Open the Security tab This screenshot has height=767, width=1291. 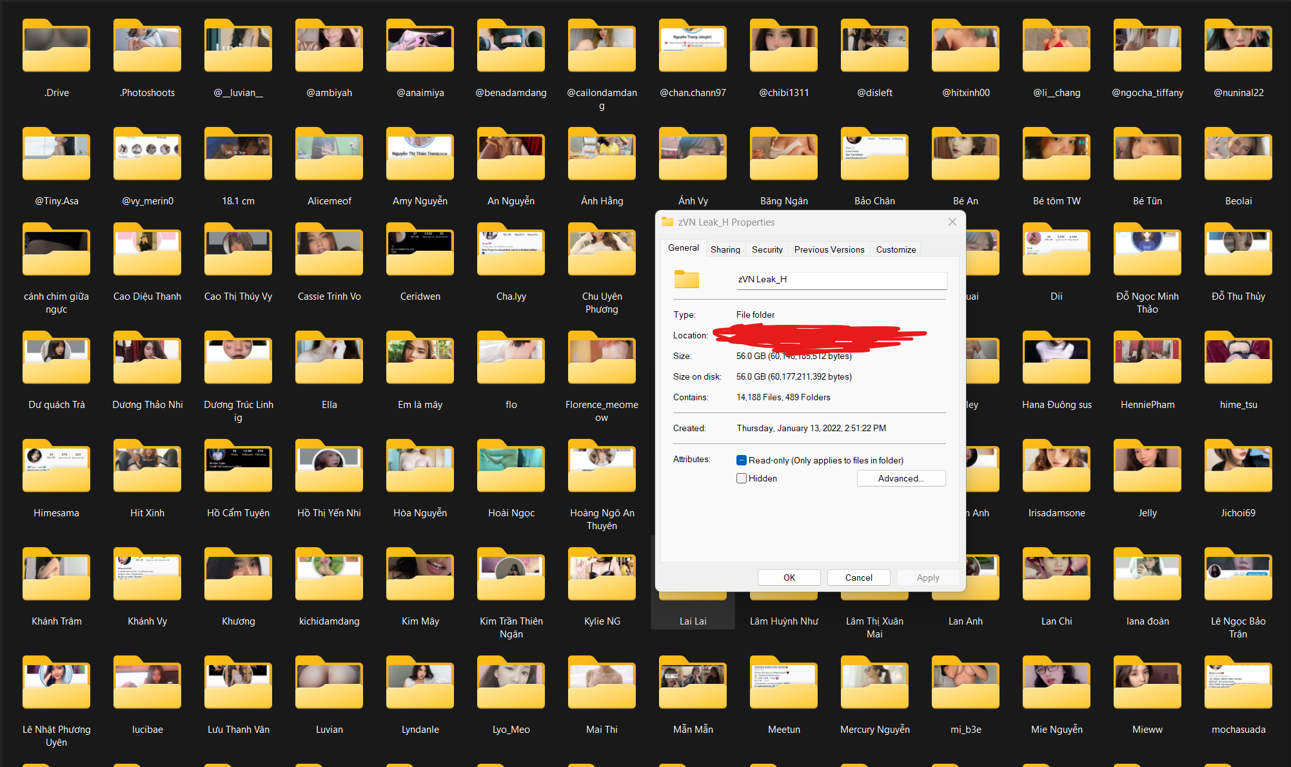[x=767, y=249]
